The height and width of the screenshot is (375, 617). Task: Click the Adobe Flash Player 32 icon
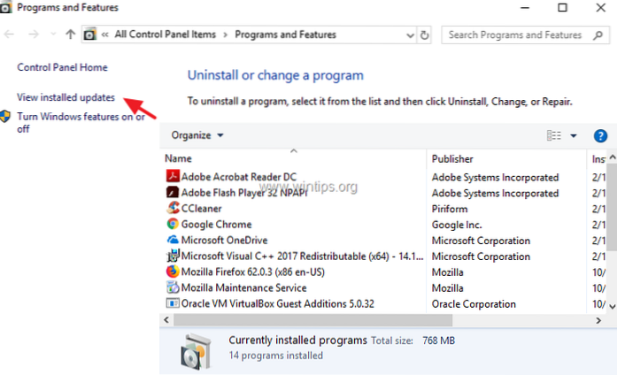click(173, 193)
